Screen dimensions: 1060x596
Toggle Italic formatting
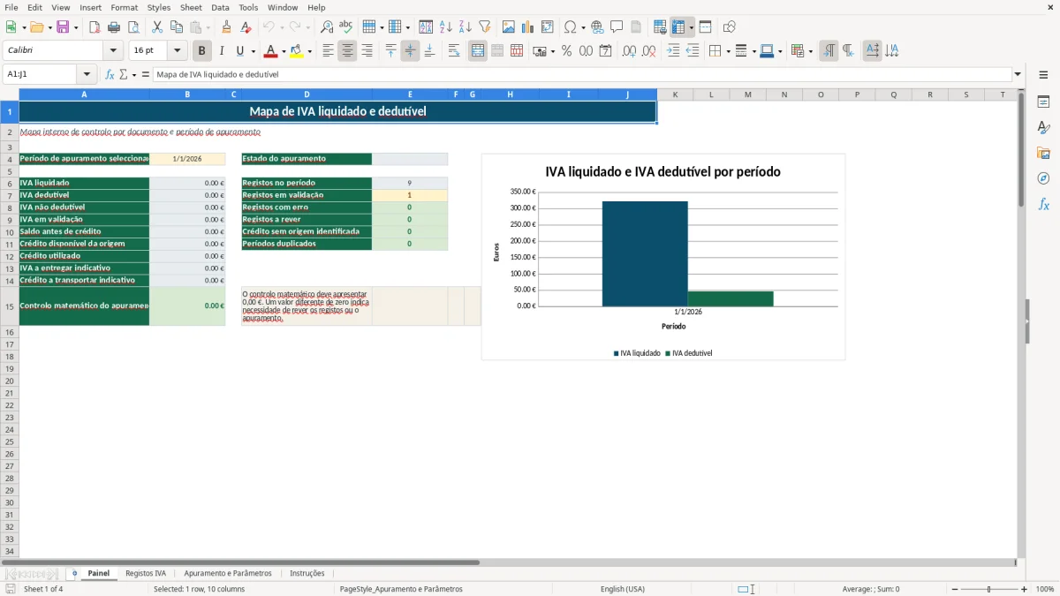[x=222, y=51]
